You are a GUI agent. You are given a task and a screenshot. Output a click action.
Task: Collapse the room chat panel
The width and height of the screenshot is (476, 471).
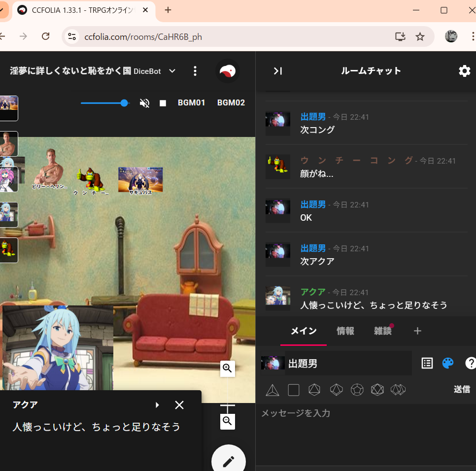click(x=278, y=71)
